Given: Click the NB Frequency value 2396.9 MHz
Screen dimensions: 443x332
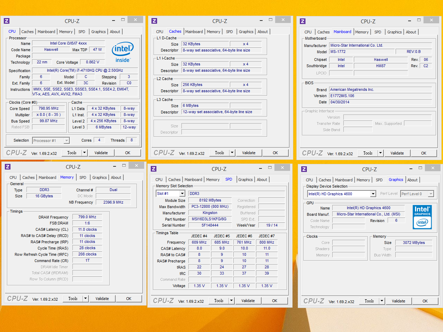Looking at the screenshot, I should pos(113,202).
